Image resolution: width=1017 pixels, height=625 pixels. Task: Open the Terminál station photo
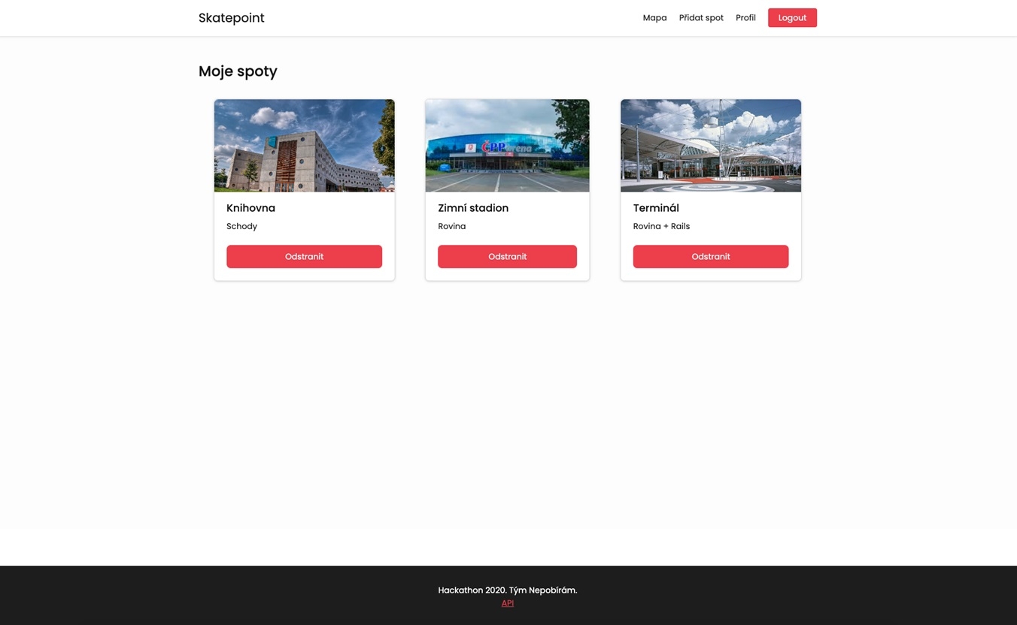tap(711, 146)
